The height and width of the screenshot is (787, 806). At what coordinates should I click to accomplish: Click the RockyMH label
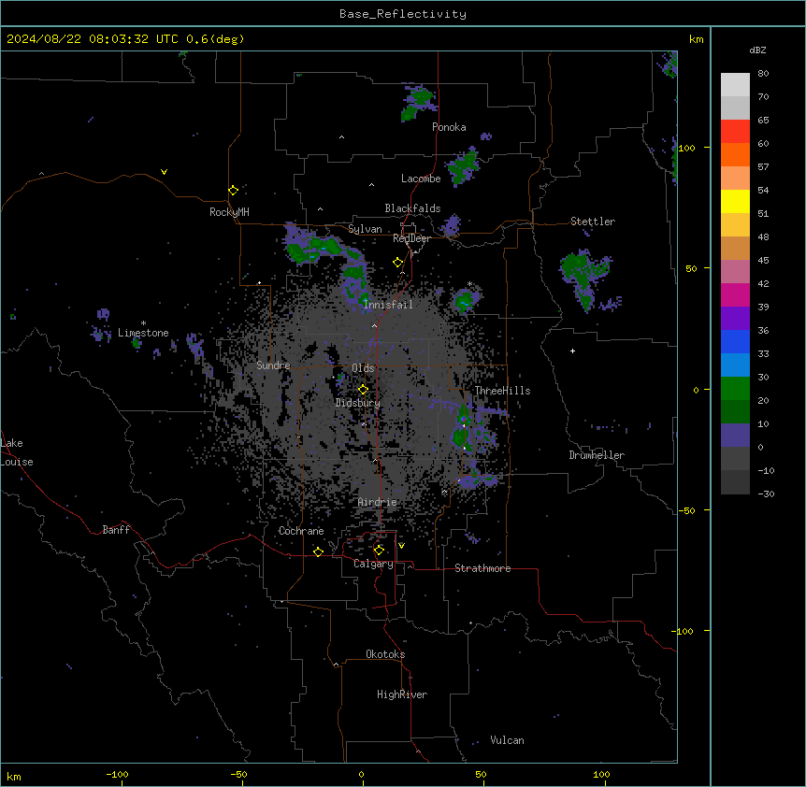[x=229, y=211]
